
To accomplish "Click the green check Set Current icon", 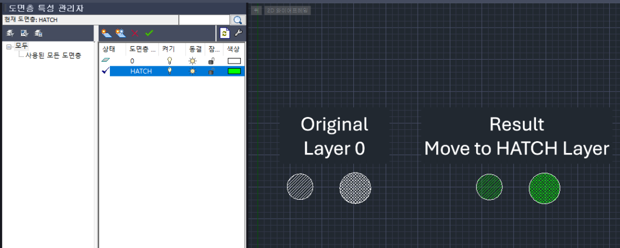I will click(x=149, y=33).
